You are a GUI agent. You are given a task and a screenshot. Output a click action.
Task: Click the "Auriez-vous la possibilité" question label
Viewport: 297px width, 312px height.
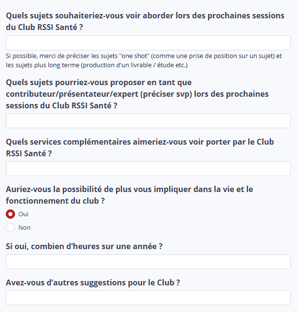tap(129, 189)
